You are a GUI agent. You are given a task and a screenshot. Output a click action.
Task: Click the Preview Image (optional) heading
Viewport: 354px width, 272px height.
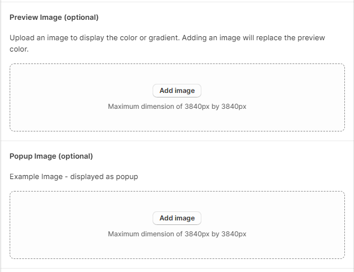(54, 18)
